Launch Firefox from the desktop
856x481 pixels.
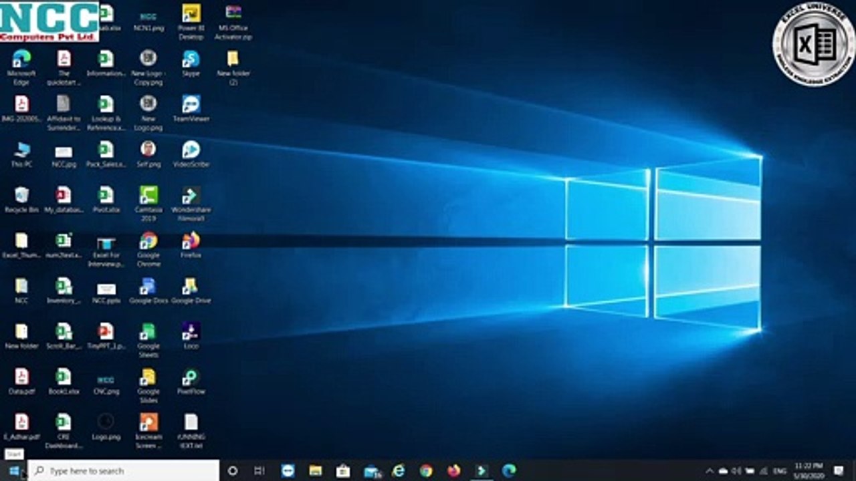tap(191, 245)
